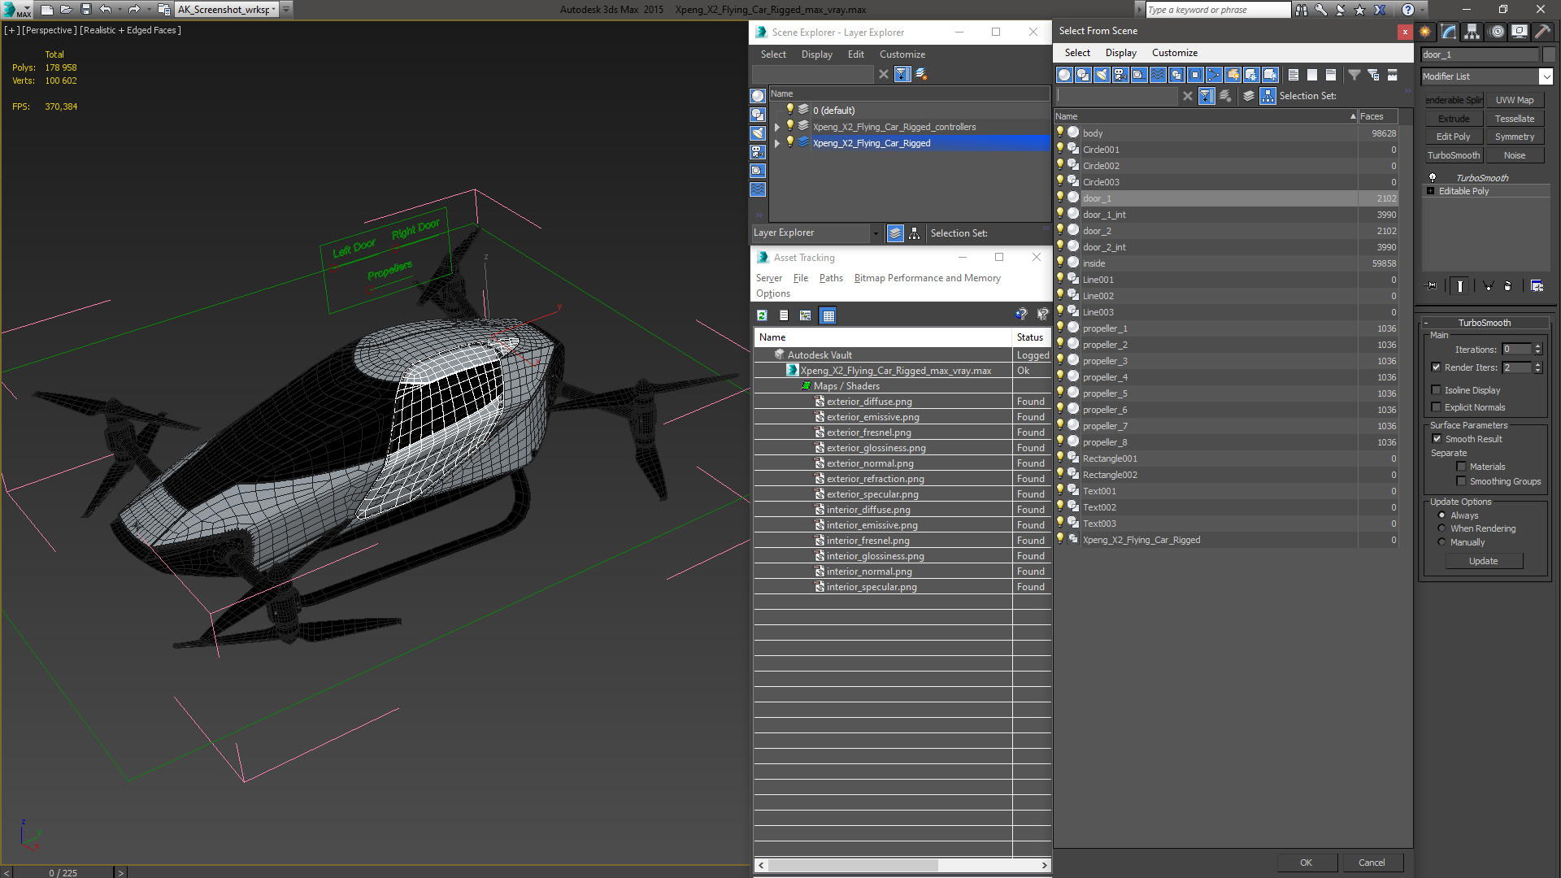Click the UVW Map modifier button

[x=1514, y=100]
